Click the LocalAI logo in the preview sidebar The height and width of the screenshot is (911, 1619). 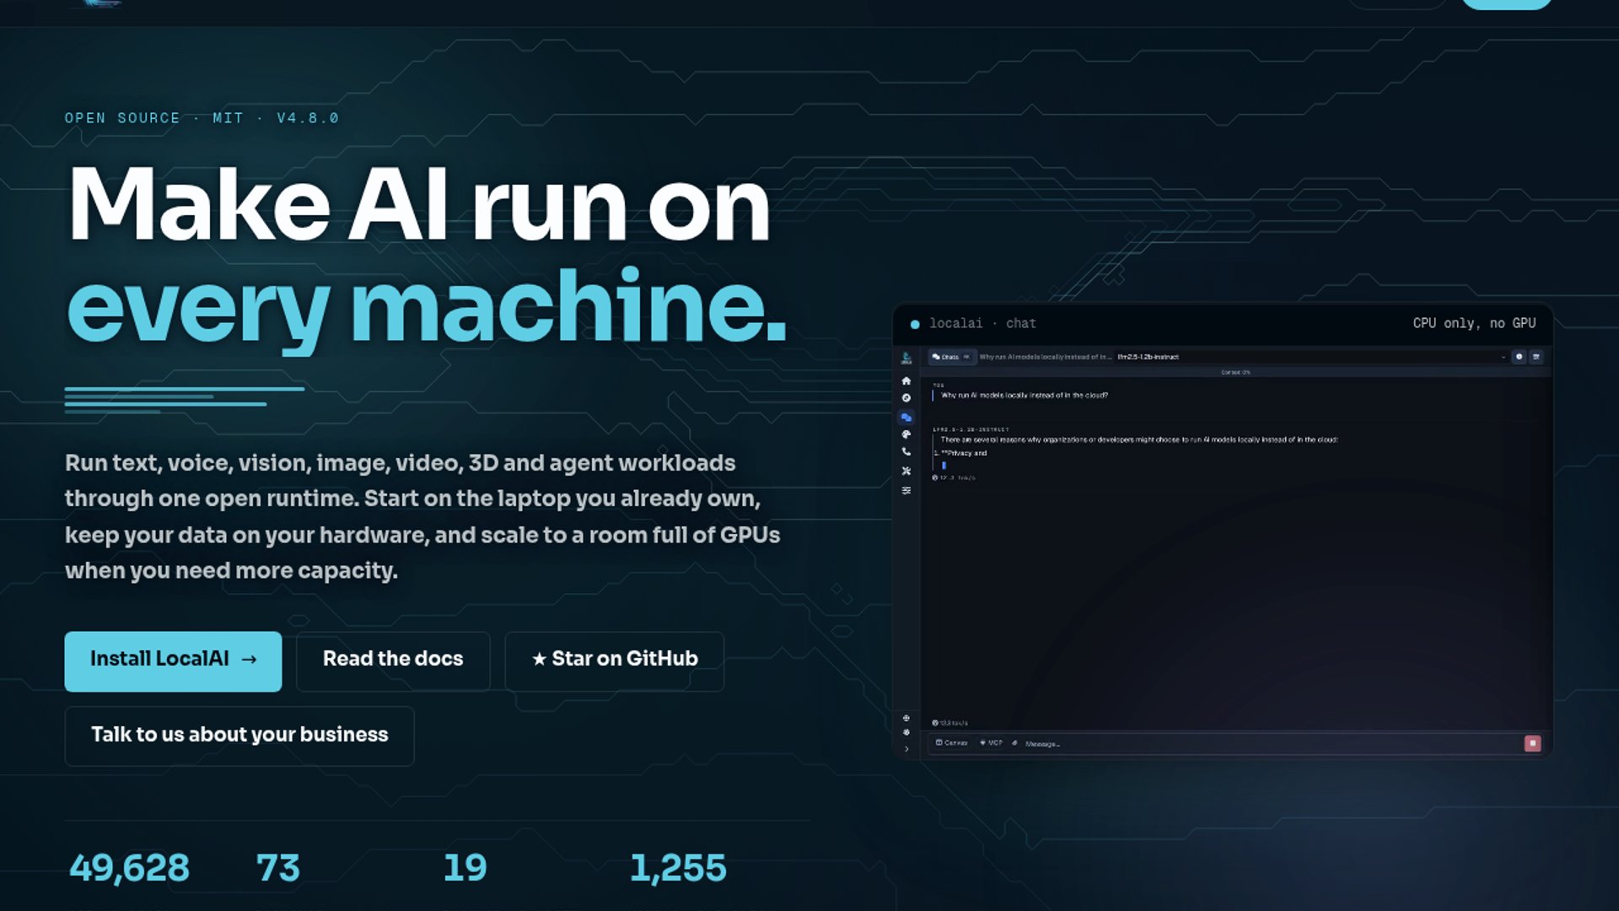[x=906, y=358]
